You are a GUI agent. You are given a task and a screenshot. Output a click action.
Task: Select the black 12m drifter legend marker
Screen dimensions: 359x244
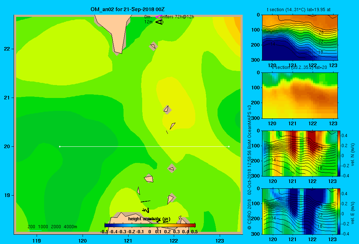tap(159, 22)
